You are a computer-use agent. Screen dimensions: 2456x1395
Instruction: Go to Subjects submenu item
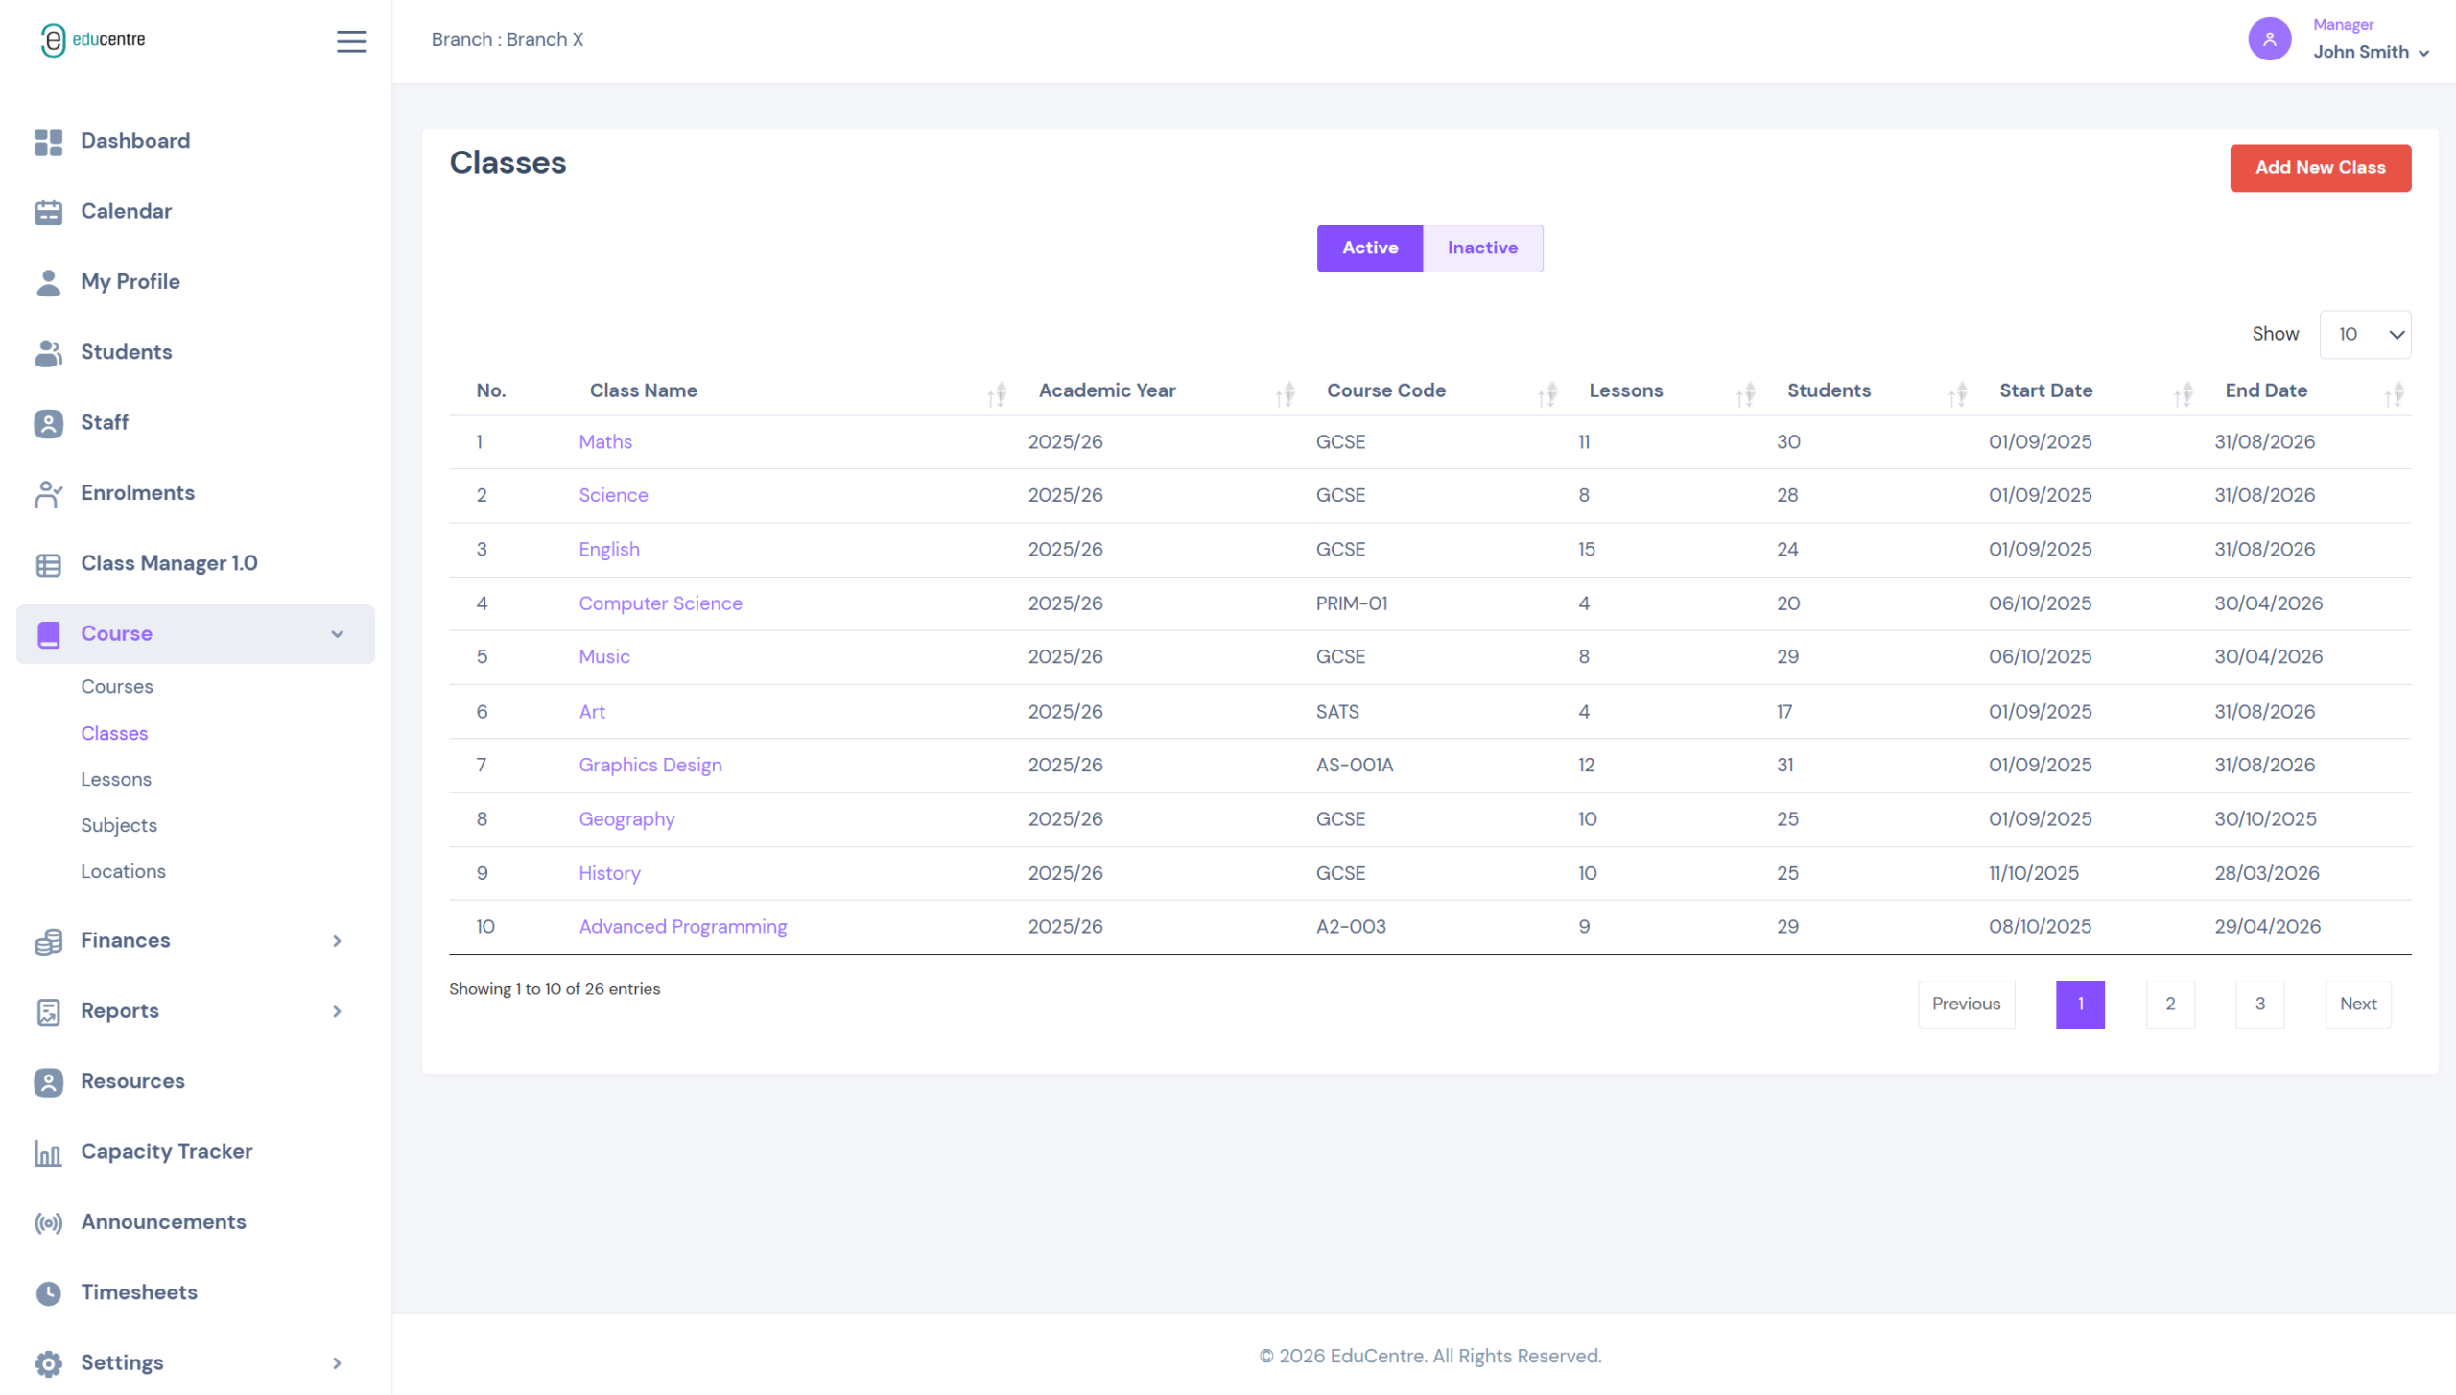point(119,826)
